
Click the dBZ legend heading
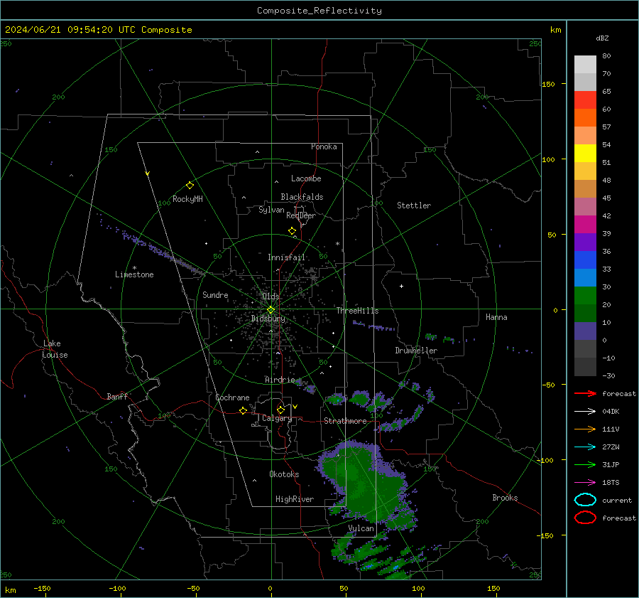602,38
